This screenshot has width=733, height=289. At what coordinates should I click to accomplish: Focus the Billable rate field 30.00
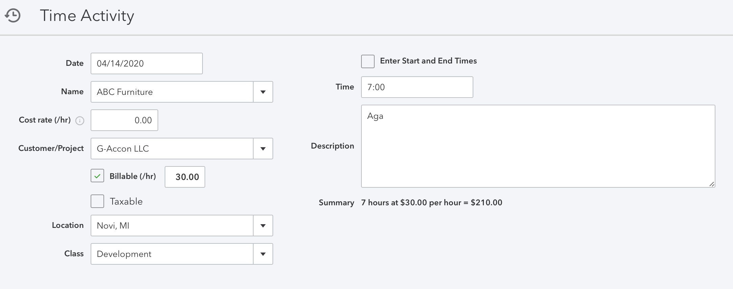tap(185, 177)
